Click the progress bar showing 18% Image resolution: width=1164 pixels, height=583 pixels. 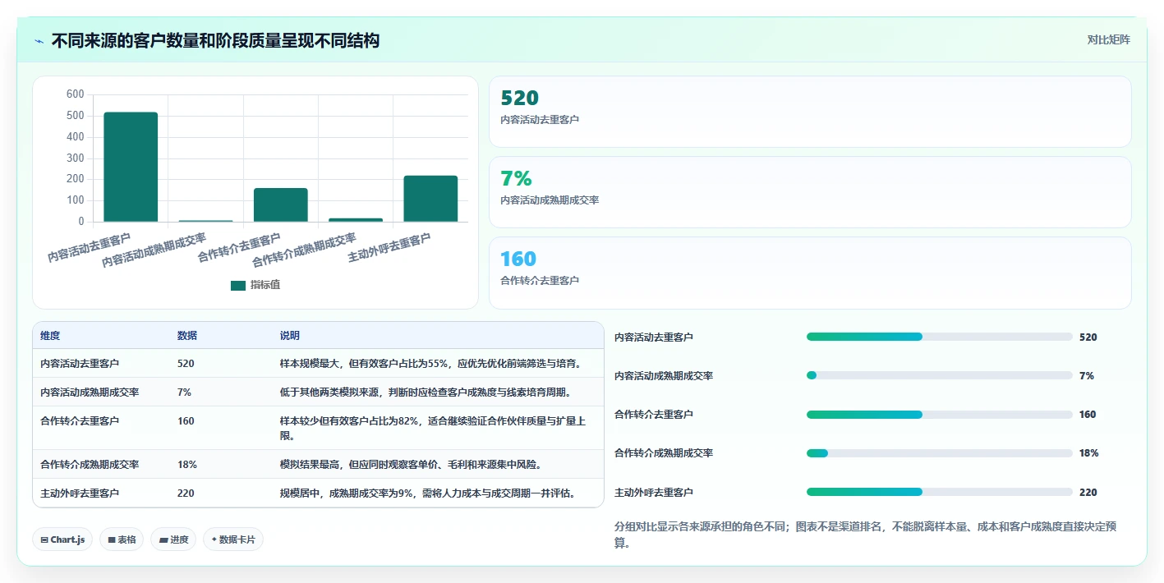[940, 453]
